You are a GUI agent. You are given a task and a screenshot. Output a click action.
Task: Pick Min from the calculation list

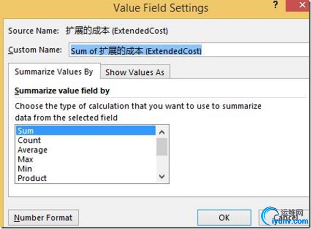coord(85,169)
